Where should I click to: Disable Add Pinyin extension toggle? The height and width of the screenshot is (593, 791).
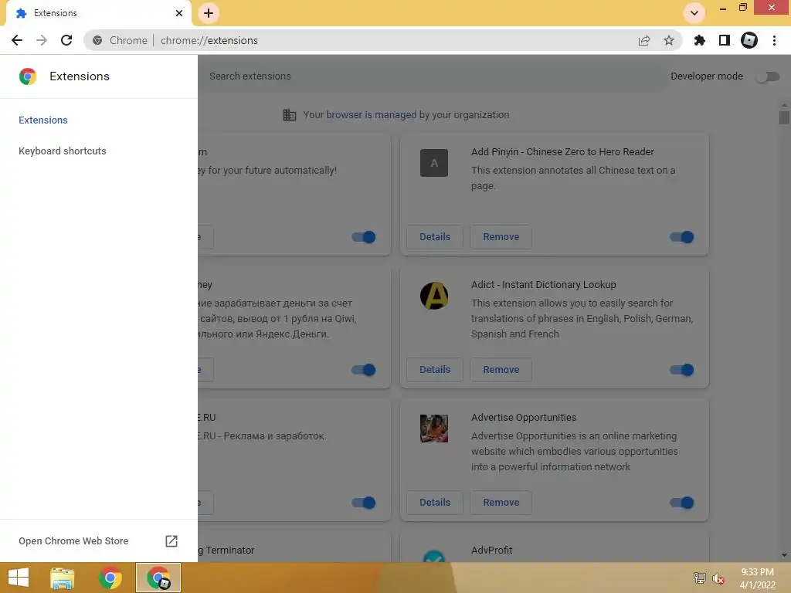coord(681,237)
